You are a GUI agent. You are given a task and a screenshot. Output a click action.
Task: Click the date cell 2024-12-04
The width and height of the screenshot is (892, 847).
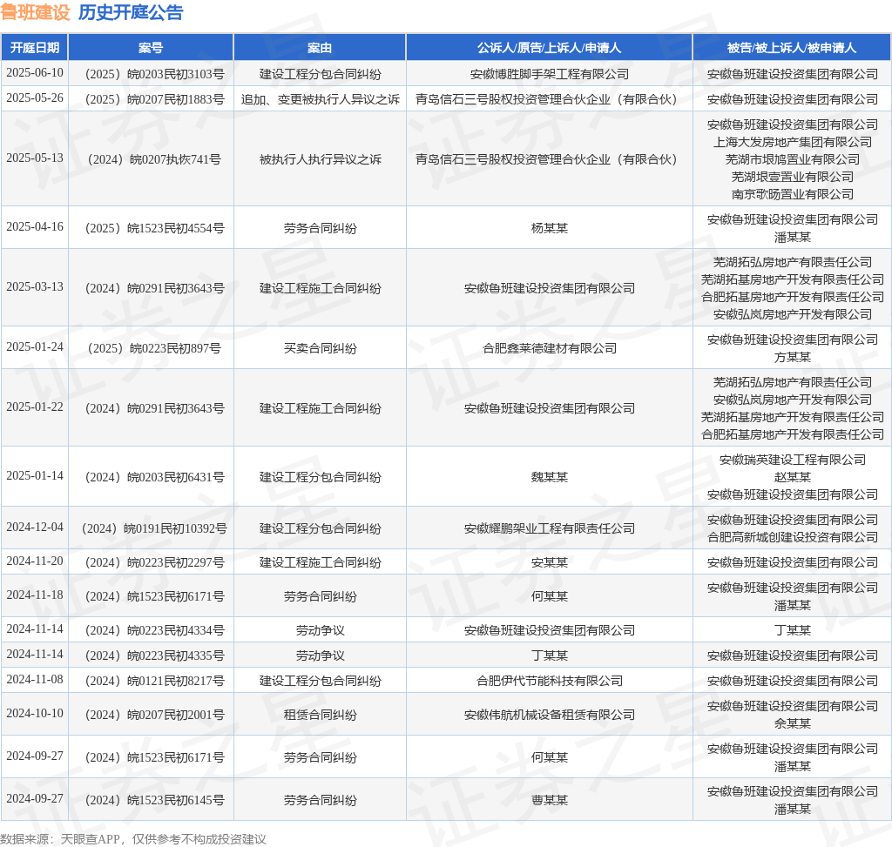click(35, 528)
